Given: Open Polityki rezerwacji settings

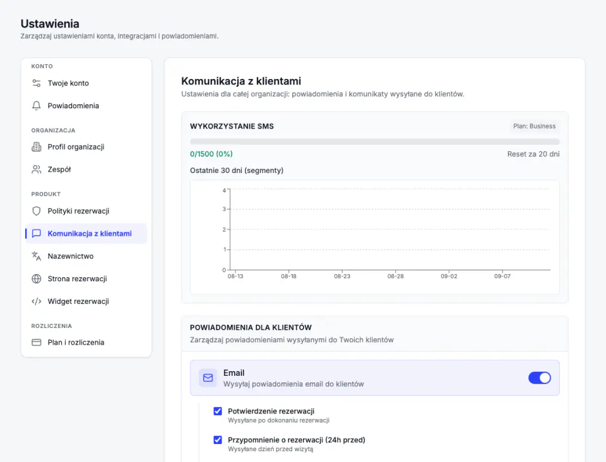Looking at the screenshot, I should click(x=86, y=211).
